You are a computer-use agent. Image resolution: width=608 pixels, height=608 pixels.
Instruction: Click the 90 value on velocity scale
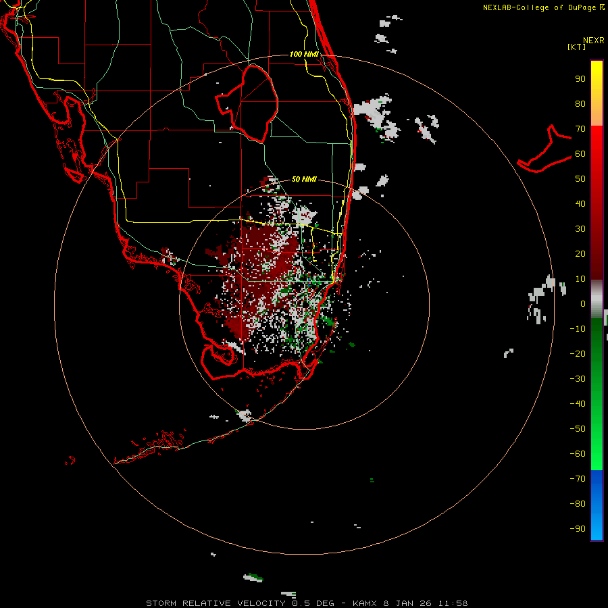[580, 79]
